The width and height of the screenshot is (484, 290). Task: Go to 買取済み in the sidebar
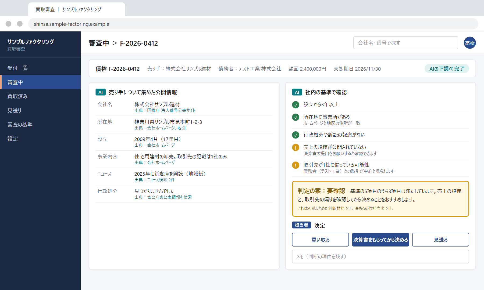(40, 96)
